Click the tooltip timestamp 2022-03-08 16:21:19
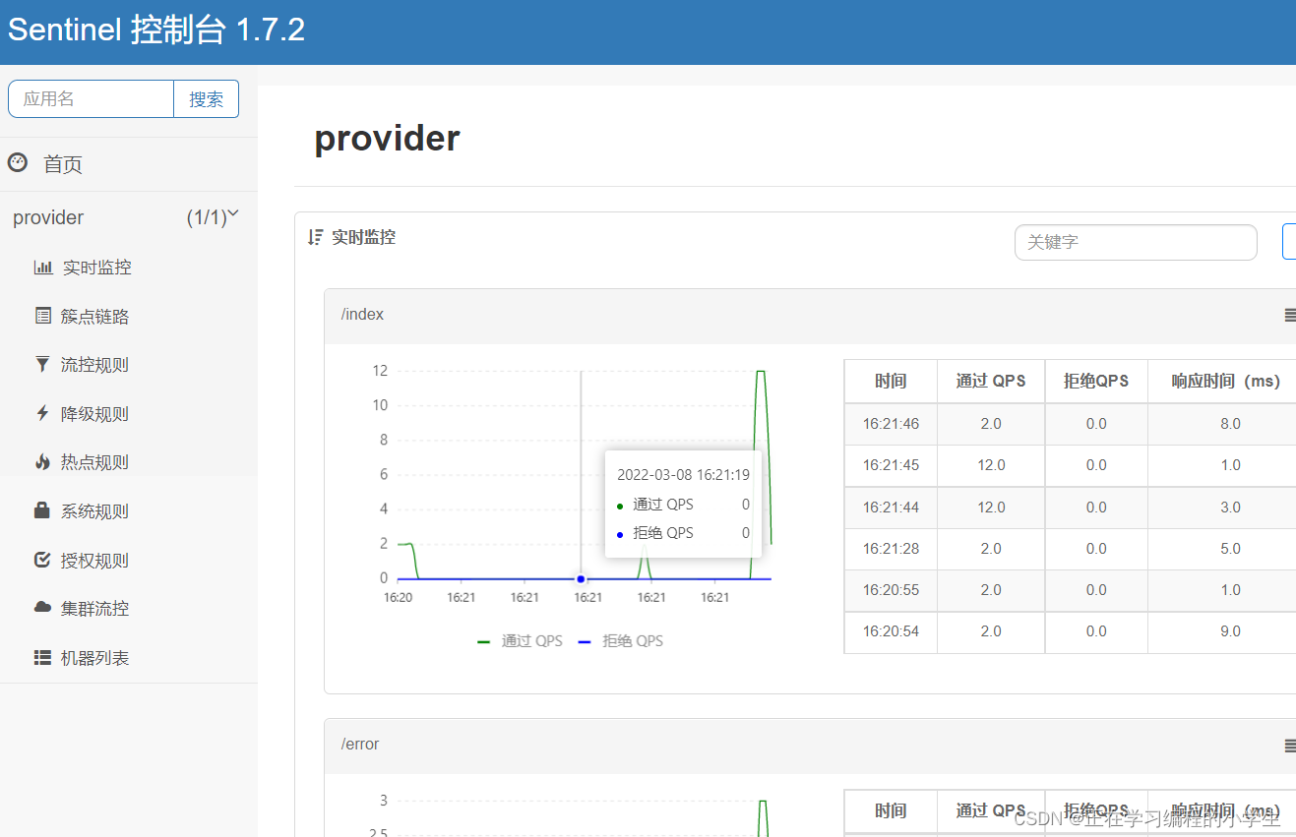Image resolution: width=1296 pixels, height=837 pixels. (683, 474)
